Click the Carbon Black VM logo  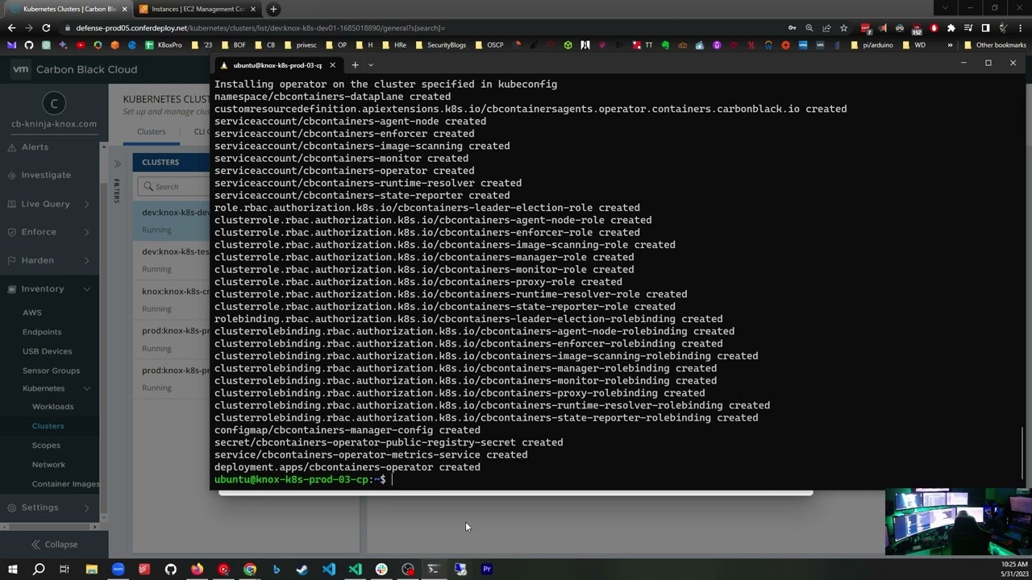pos(21,69)
